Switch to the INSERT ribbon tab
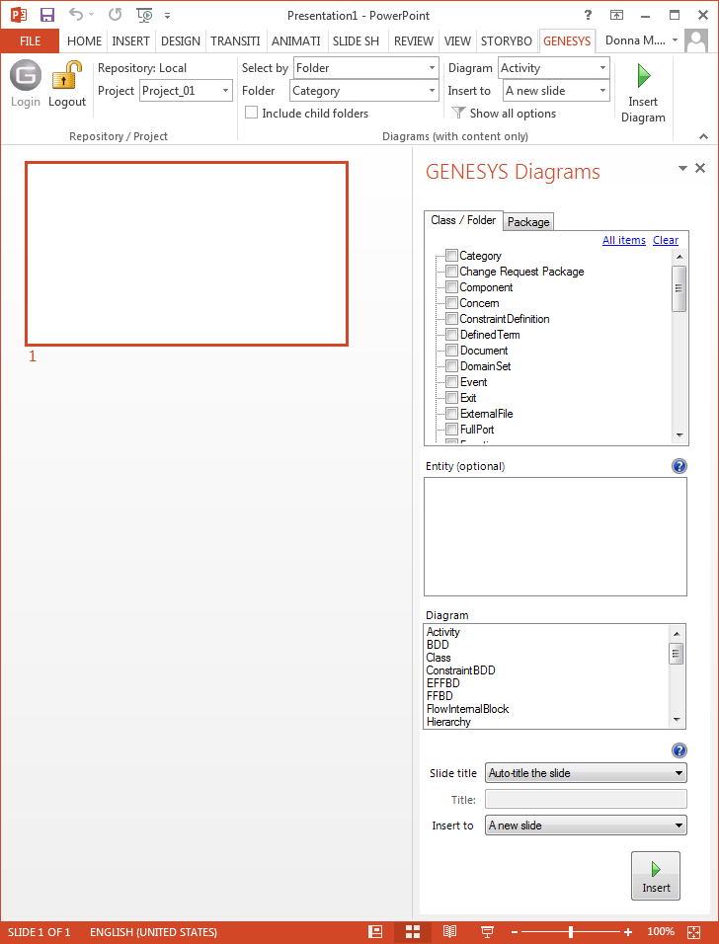This screenshot has width=719, height=944. [x=130, y=40]
